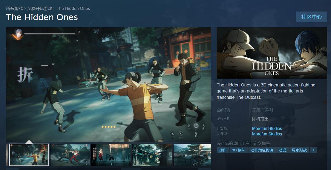This screenshot has width=331, height=170.
Task: Click The Hidden Ones breadcrumb link
Action: point(73,8)
